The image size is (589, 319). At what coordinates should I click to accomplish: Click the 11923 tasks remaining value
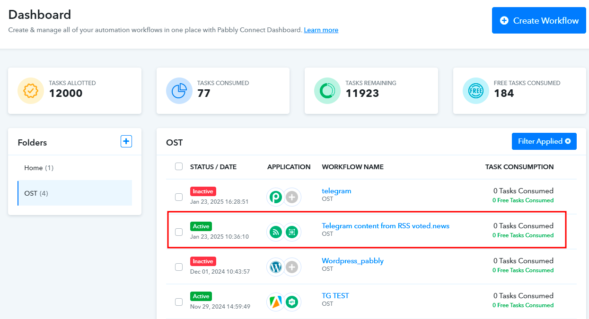362,94
